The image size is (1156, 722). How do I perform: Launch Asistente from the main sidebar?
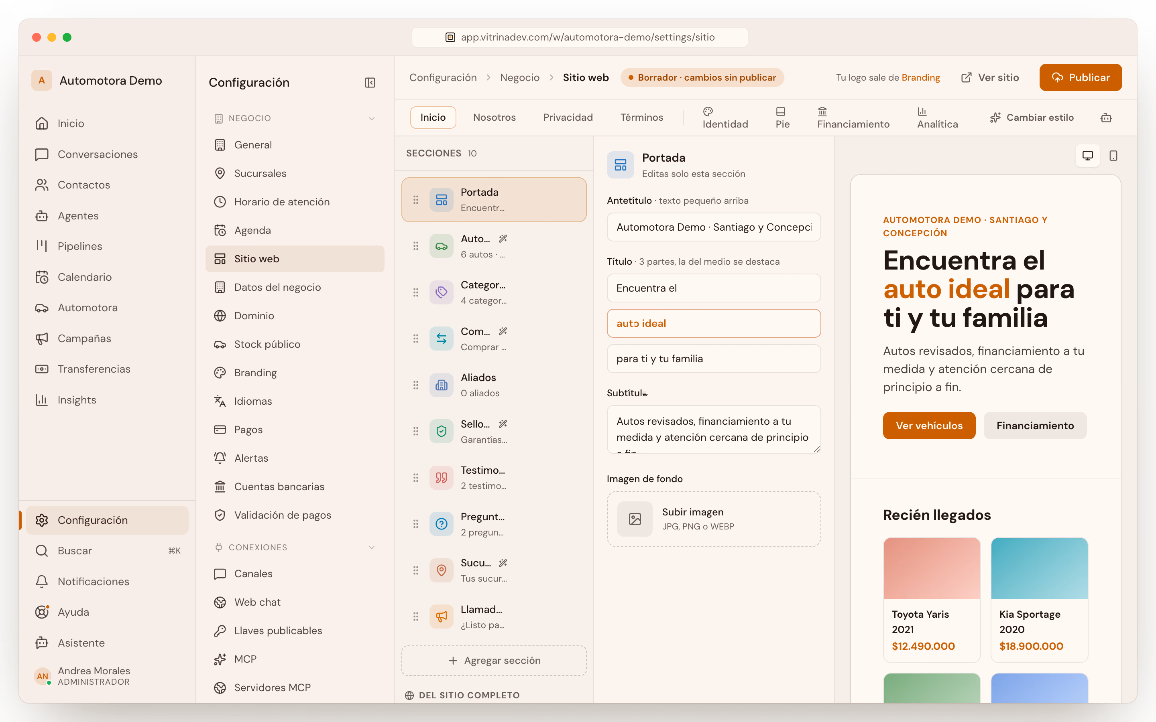107,643
